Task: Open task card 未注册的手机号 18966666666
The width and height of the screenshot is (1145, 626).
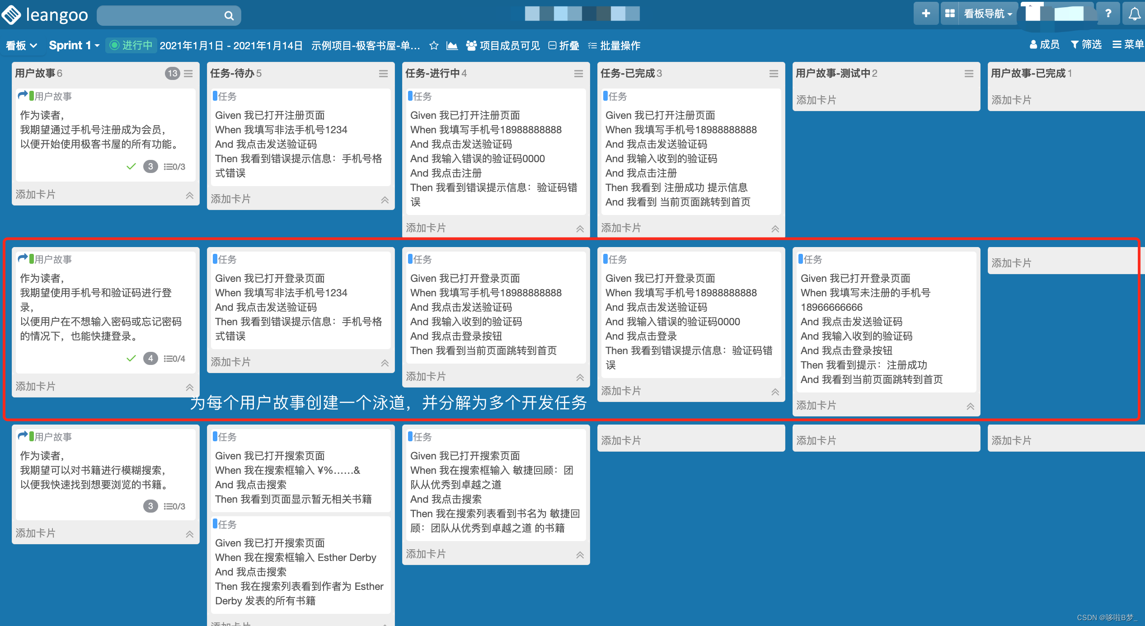Action: pyautogui.click(x=886, y=322)
